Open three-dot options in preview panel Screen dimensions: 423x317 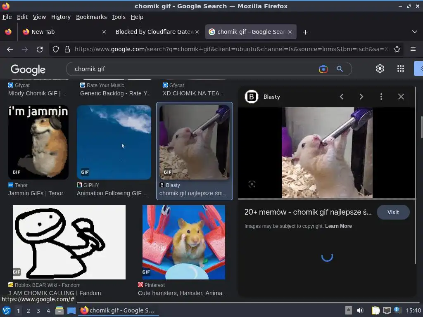(x=381, y=97)
